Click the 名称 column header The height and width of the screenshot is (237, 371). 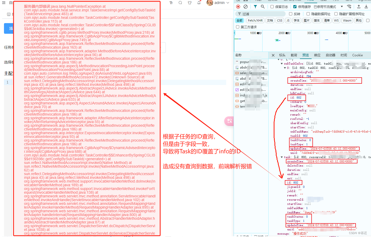click(251, 55)
